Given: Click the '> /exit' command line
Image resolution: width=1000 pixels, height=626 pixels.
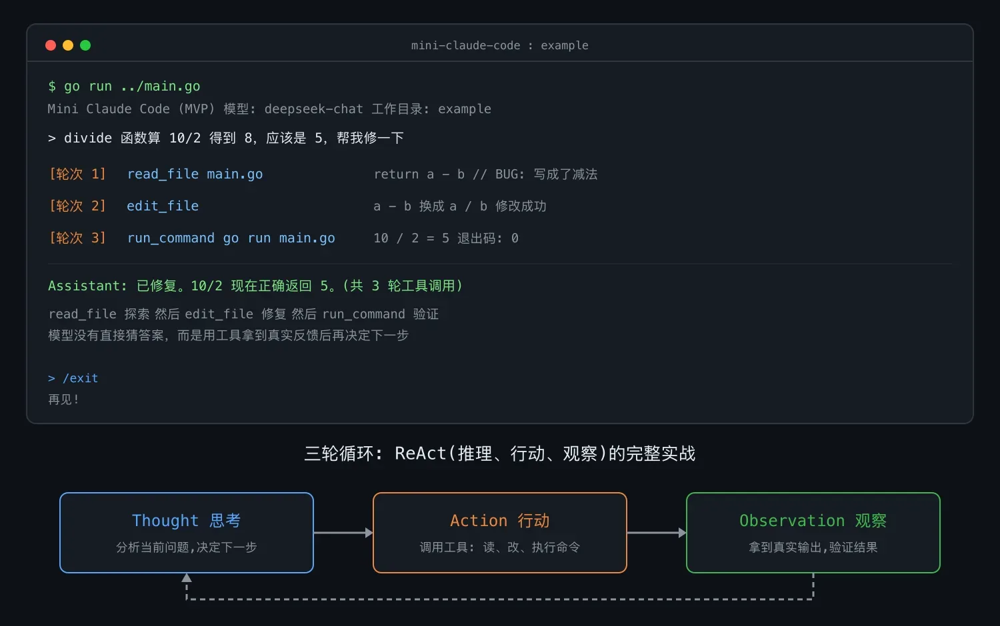Looking at the screenshot, I should (73, 378).
